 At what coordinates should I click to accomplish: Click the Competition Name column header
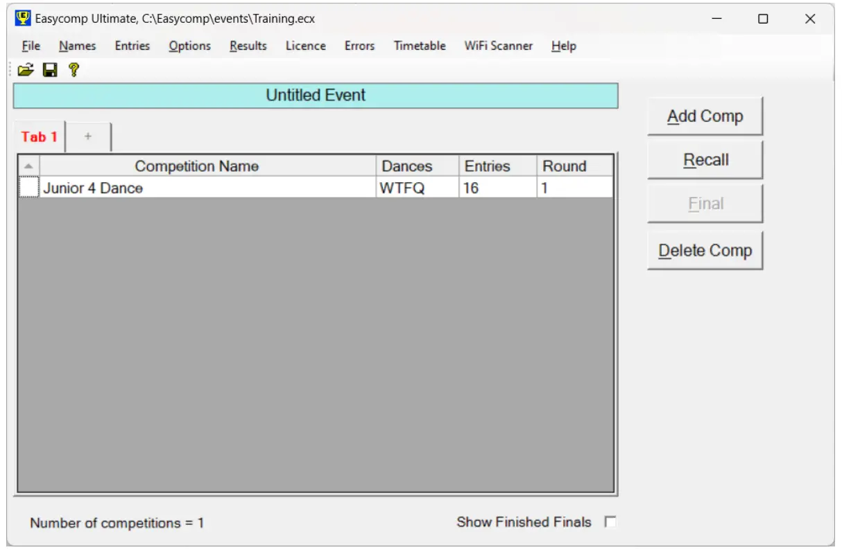208,166
